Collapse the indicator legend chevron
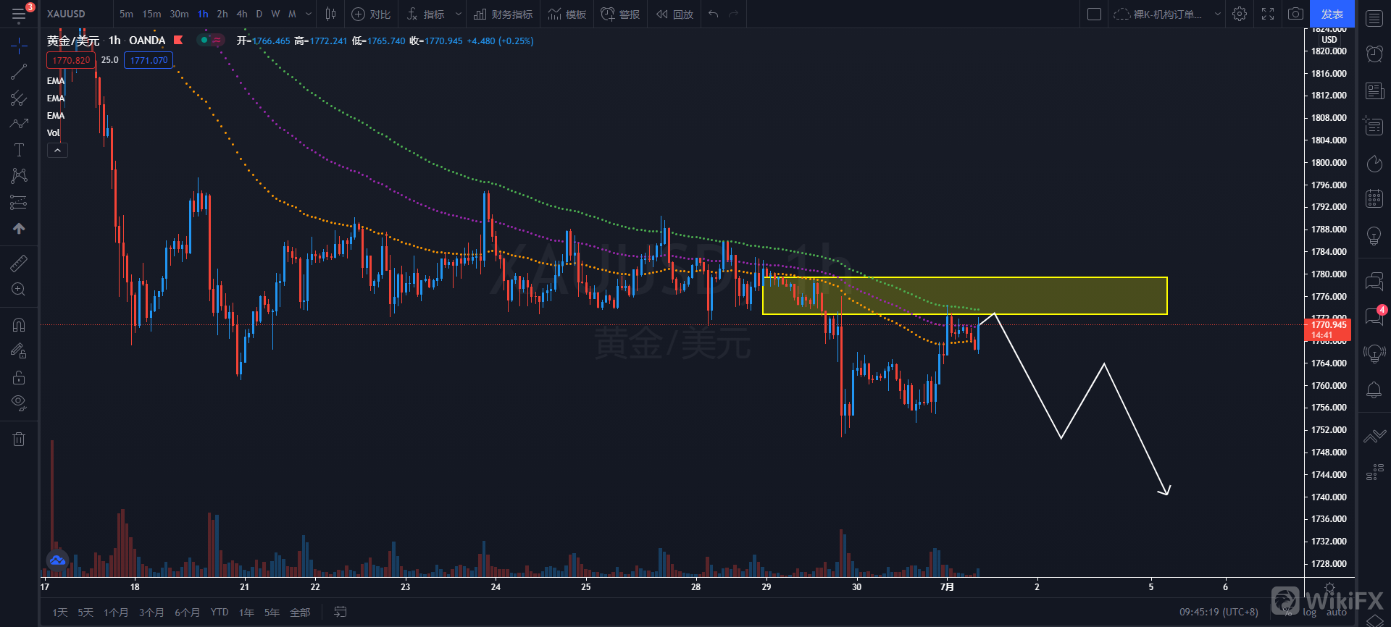The image size is (1391, 627). click(x=57, y=150)
